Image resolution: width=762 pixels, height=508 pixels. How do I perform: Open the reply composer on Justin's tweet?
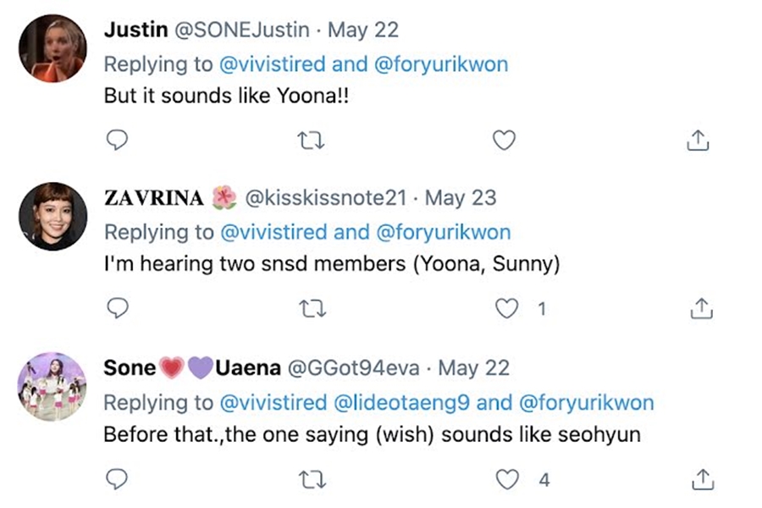point(117,140)
